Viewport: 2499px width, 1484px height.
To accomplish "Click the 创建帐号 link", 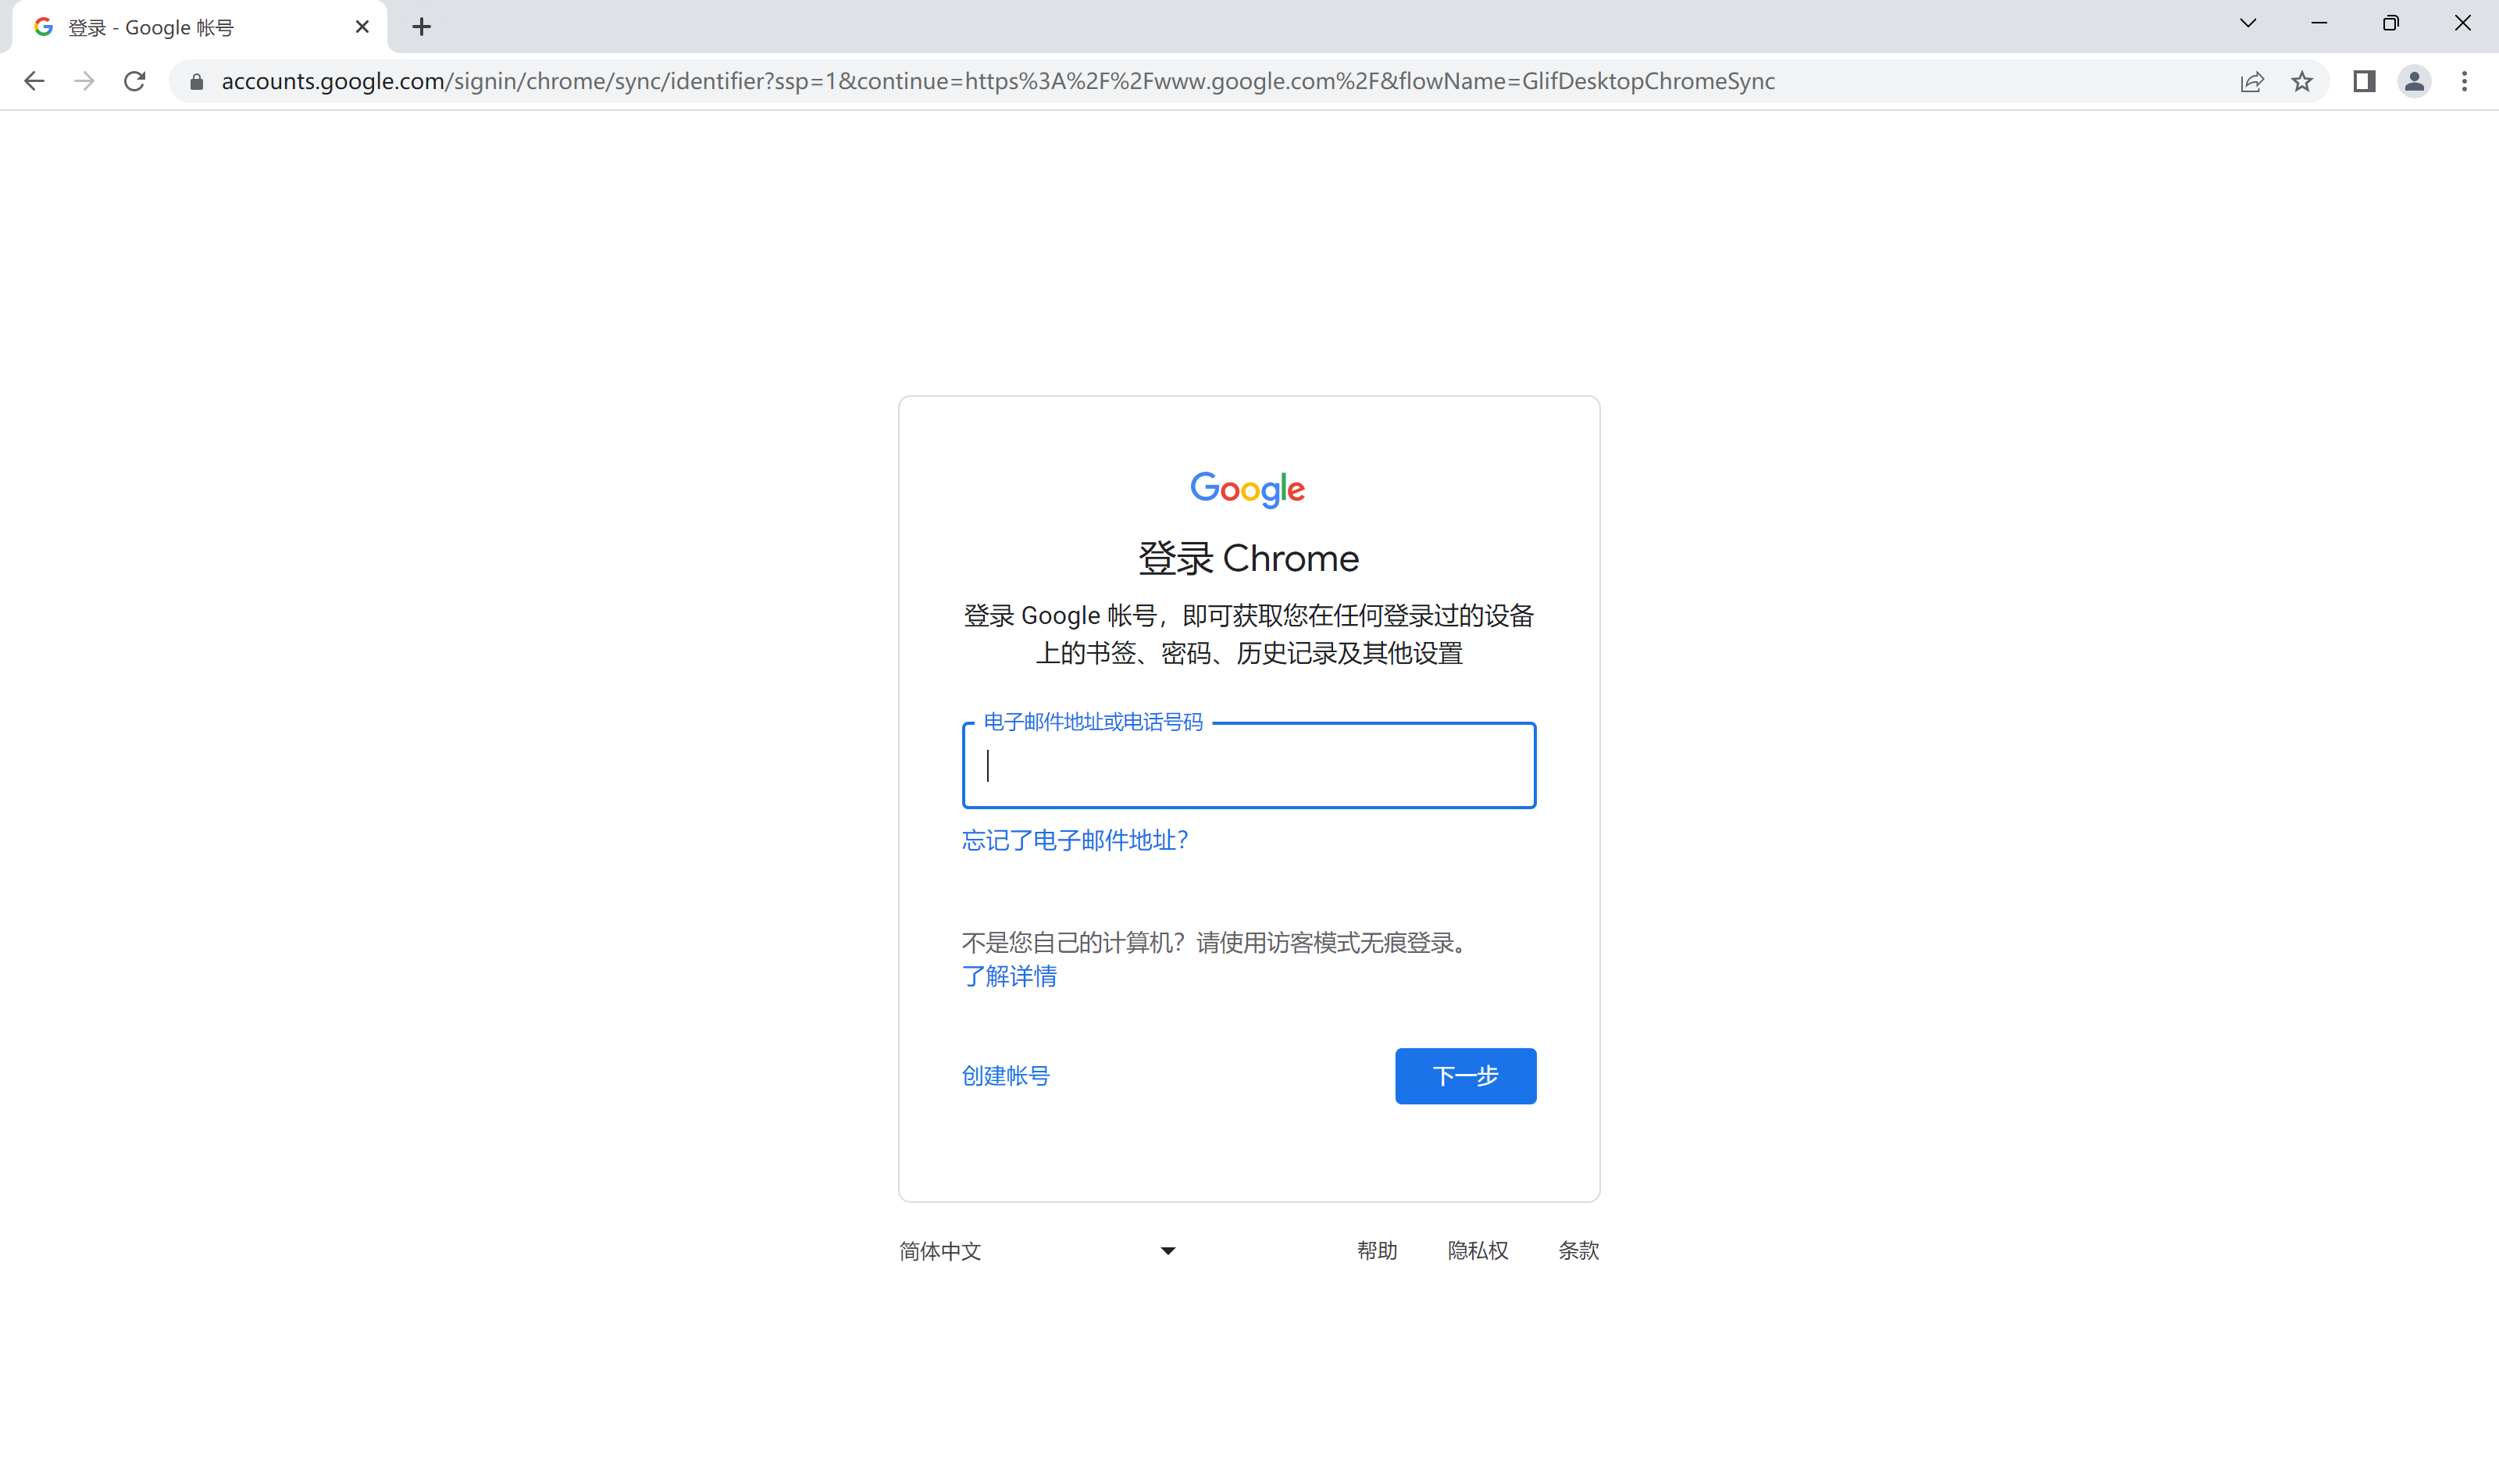I will pos(1006,1075).
